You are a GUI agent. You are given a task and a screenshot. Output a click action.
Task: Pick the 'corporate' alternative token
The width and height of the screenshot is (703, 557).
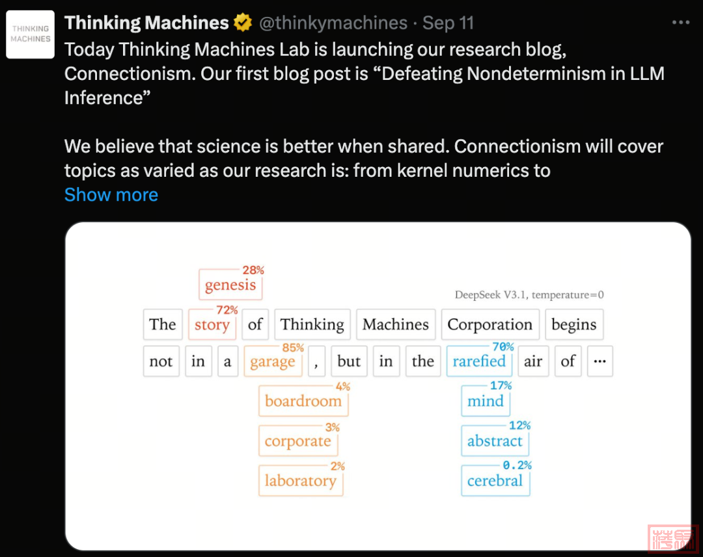298,441
